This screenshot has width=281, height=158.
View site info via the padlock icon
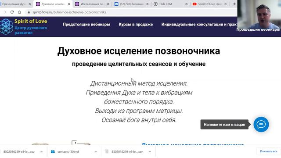[x=29, y=12]
